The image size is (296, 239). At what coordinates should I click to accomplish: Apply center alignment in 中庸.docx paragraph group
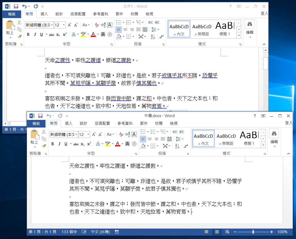tap(149, 139)
